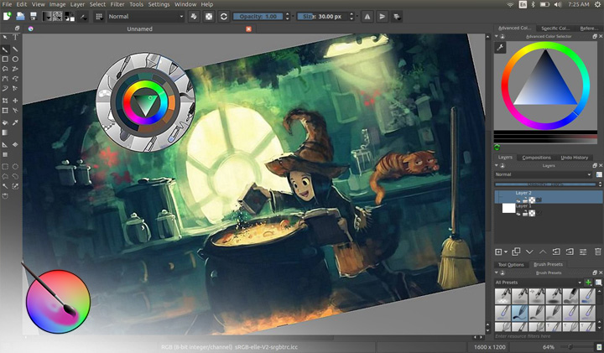Open the blending mode dropdown in toolbar
The width and height of the screenshot is (604, 353).
144,16
